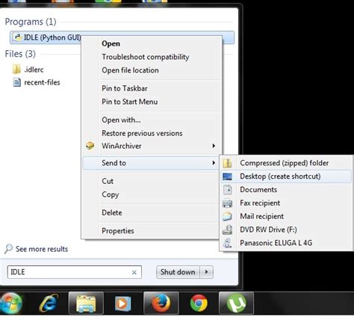Click the Desktop shortcut monitor icon

(x=227, y=176)
